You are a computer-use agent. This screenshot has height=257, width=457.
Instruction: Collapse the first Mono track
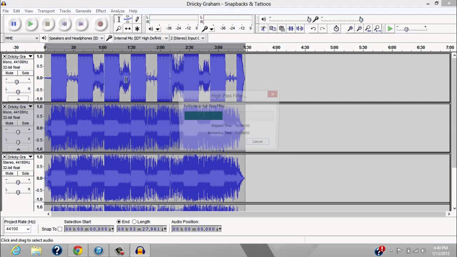click(x=18, y=99)
